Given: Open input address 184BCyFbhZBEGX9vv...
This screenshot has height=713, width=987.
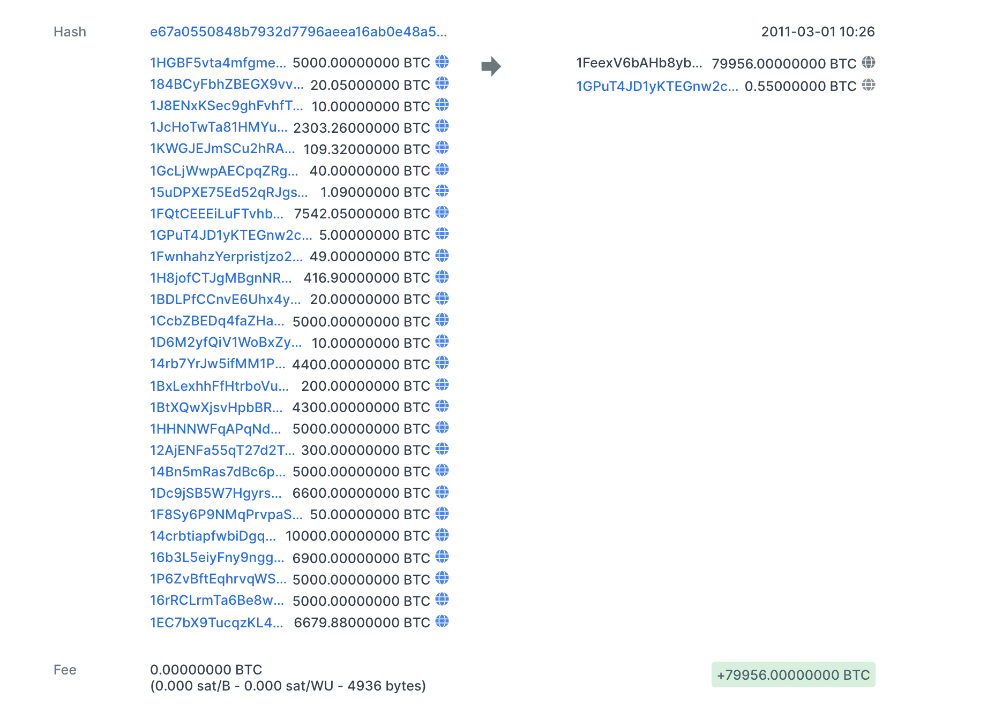Looking at the screenshot, I should 227,85.
